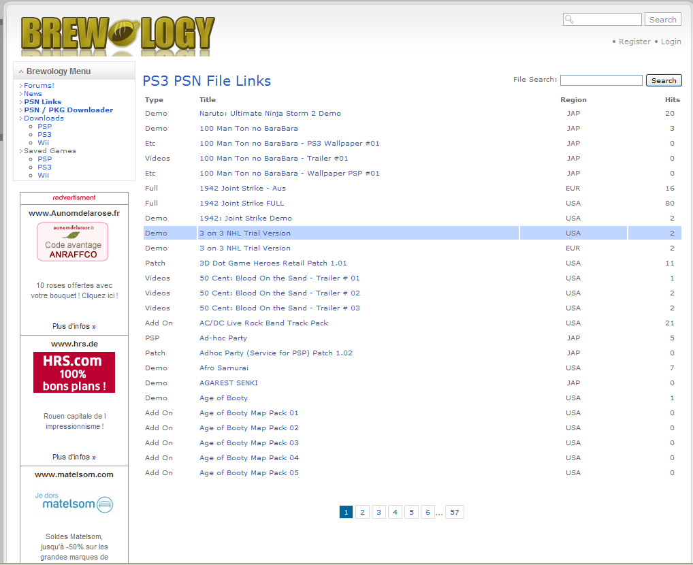Open Age of Booty Map Pack 02
The image size is (693, 565).
point(249,428)
